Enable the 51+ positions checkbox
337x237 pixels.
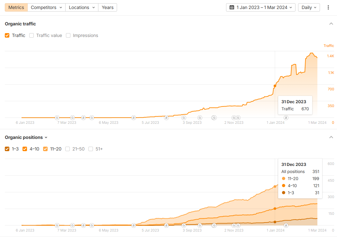[x=91, y=149]
